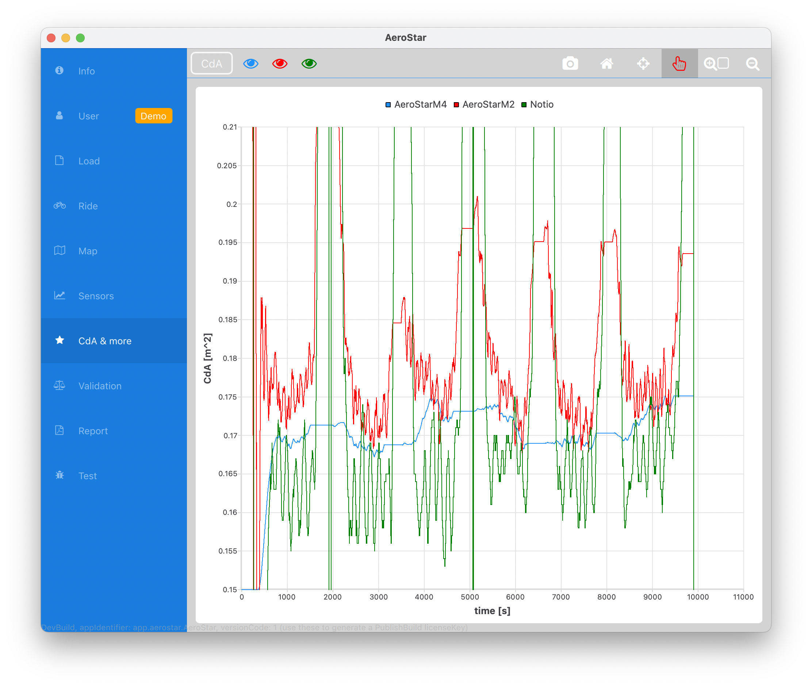This screenshot has width=812, height=686.
Task: Activate the zoom-in rectangle tool
Action: tap(716, 63)
